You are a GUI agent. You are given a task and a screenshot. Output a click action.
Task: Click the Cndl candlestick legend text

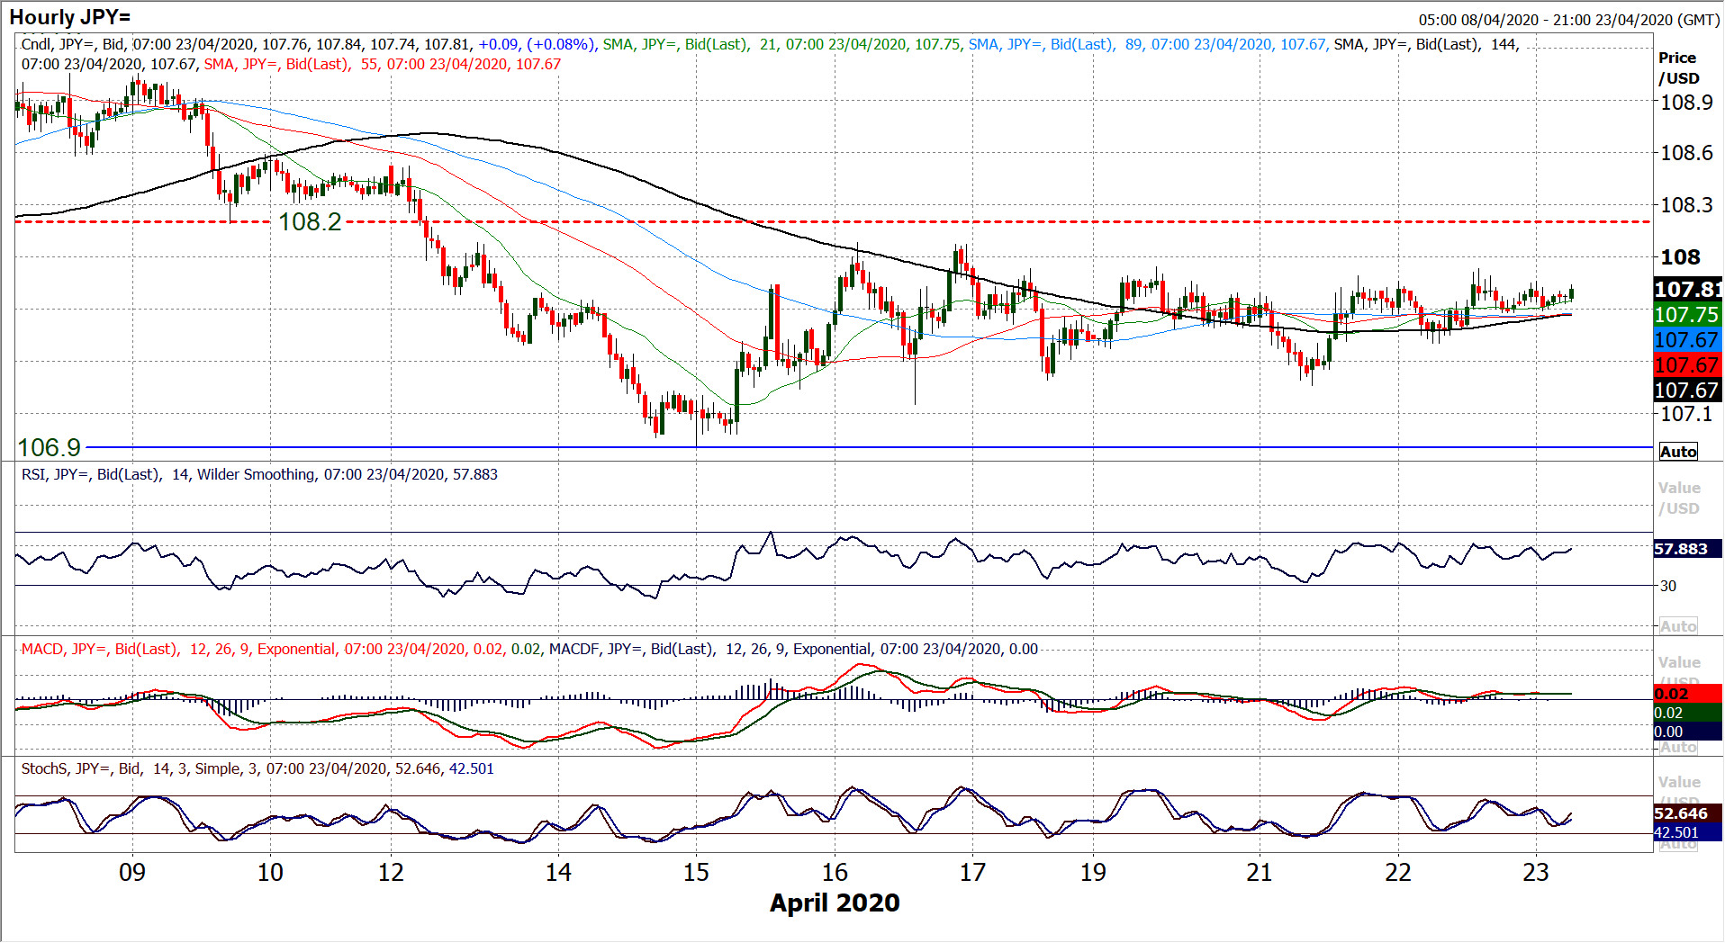click(308, 44)
